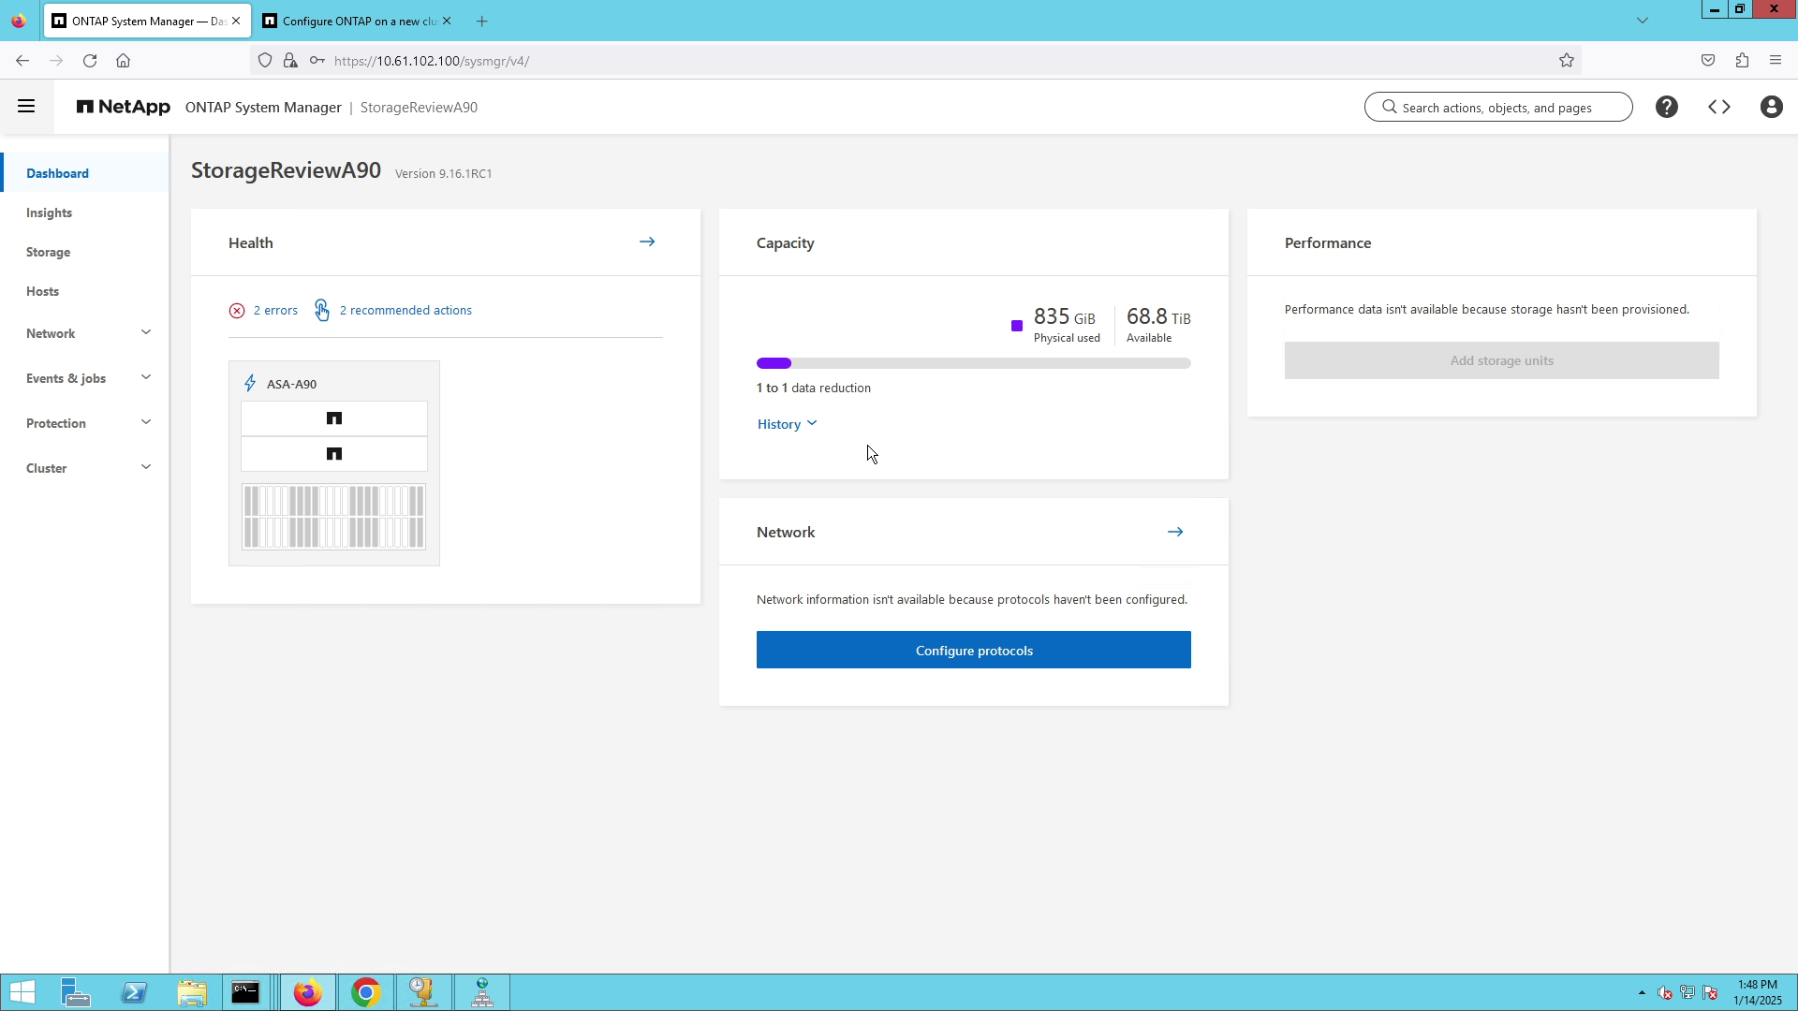Viewport: 1798px width, 1011px height.
Task: Go back using browser back arrow
Action: pyautogui.click(x=22, y=61)
